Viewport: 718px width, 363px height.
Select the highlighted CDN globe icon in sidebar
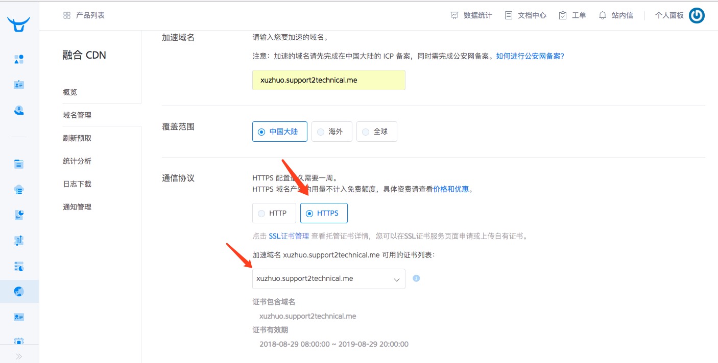point(18,291)
